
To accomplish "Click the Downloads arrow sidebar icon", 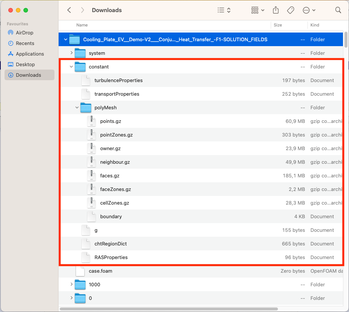I will coord(11,75).
